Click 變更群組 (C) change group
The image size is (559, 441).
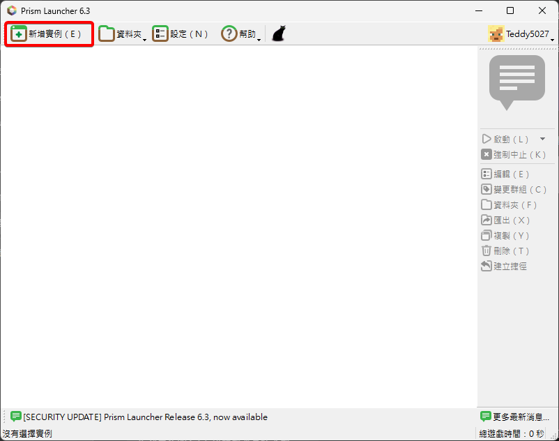[514, 190]
